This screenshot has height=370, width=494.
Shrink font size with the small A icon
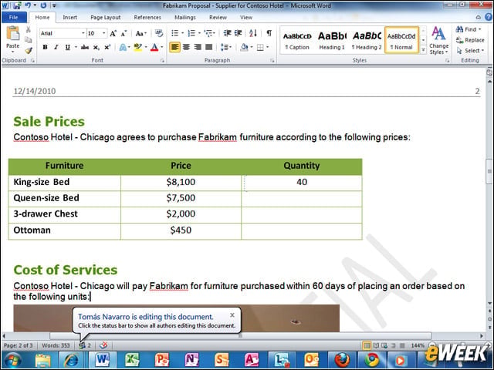click(123, 33)
